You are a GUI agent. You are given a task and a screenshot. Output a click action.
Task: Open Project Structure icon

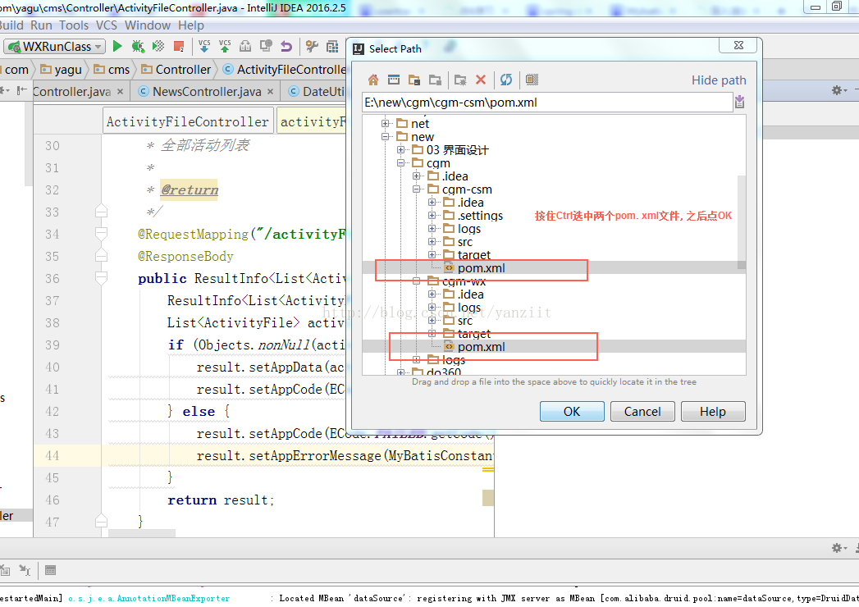[332, 47]
